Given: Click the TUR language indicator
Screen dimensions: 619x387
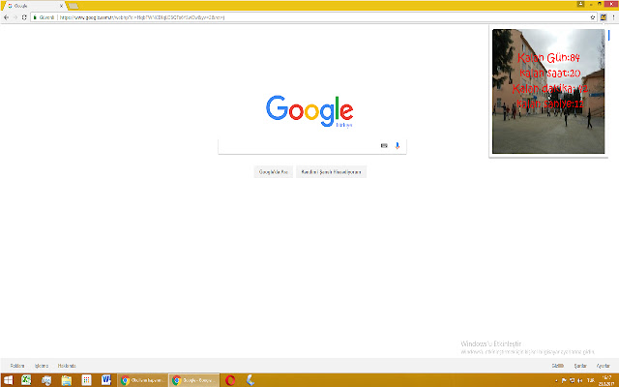Looking at the screenshot, I should tap(591, 380).
